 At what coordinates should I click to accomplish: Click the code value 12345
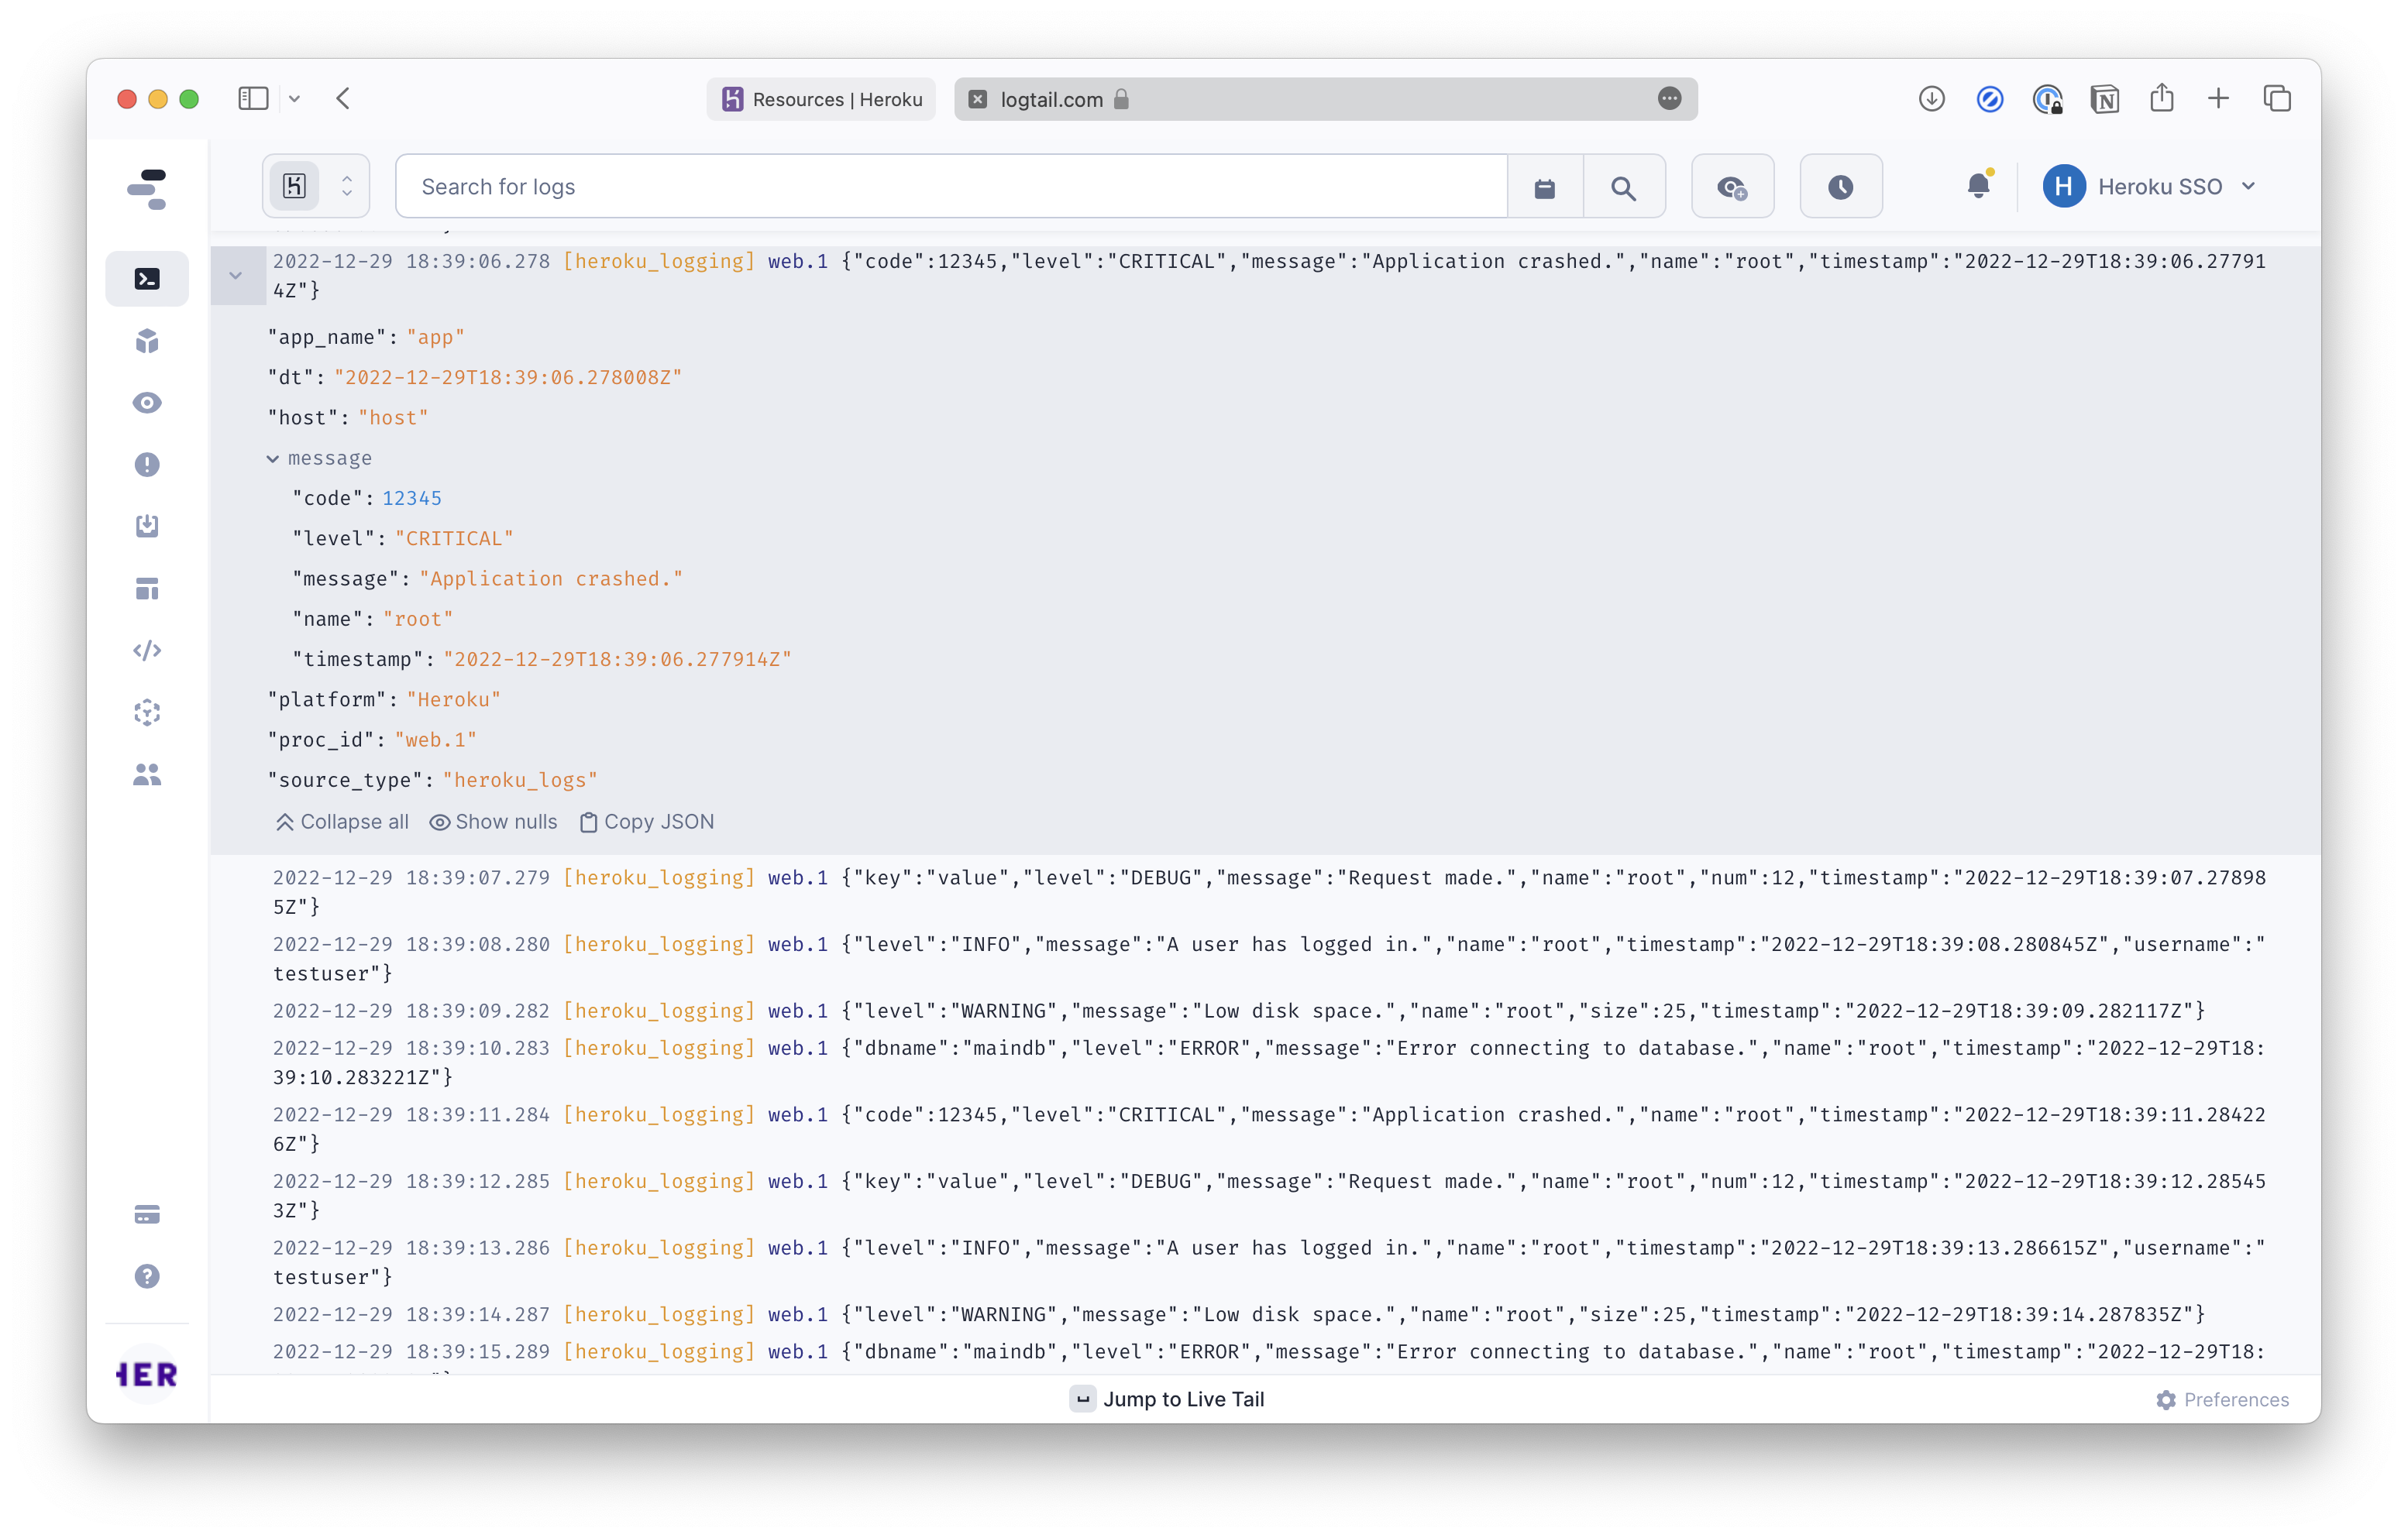pyautogui.click(x=411, y=498)
